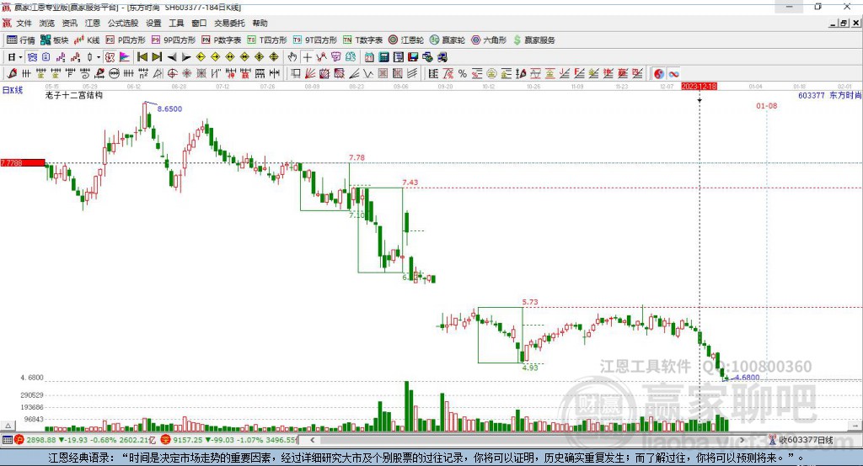
Task: Open the 江恩 menu
Action: (93, 23)
